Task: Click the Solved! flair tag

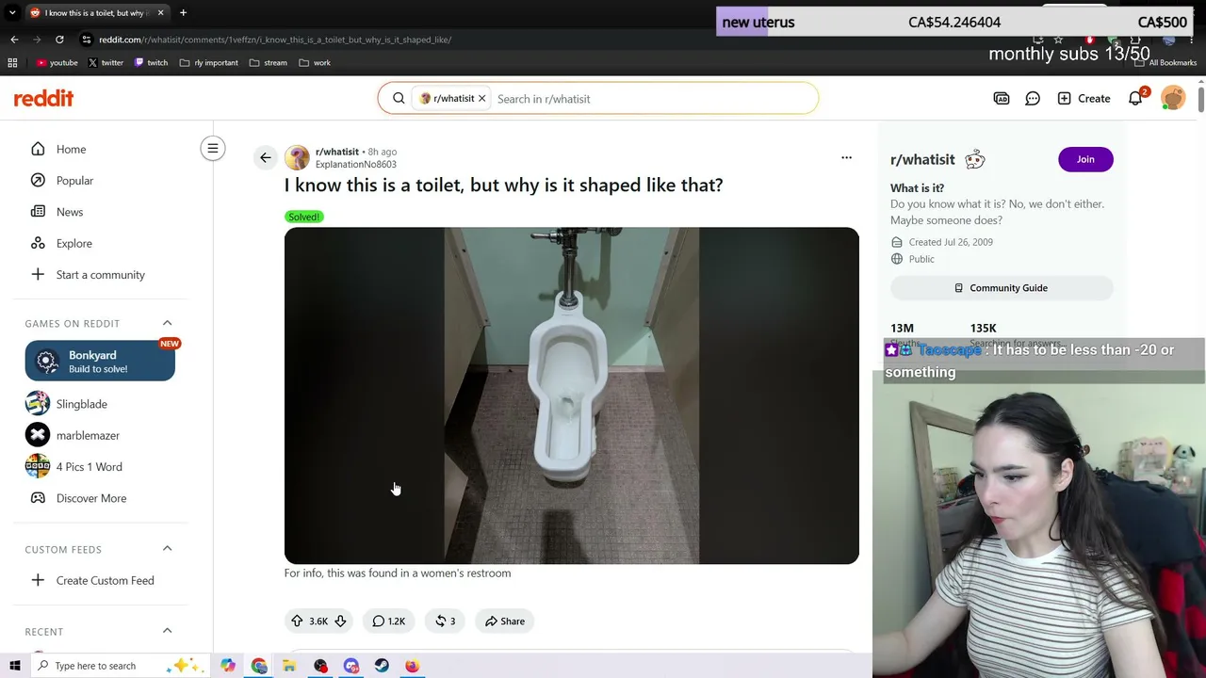Action: point(303,217)
